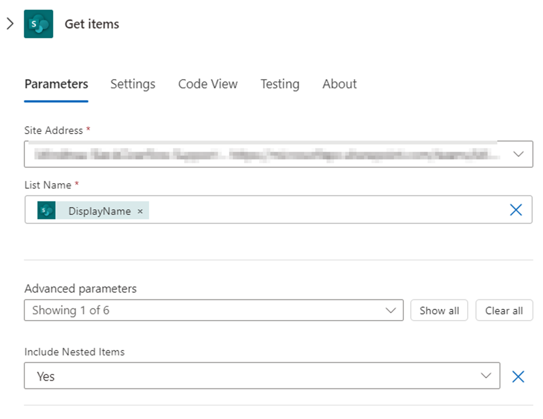543x419 pixels.
Task: Expand the Advanced parameters dropdown
Action: tap(390, 310)
